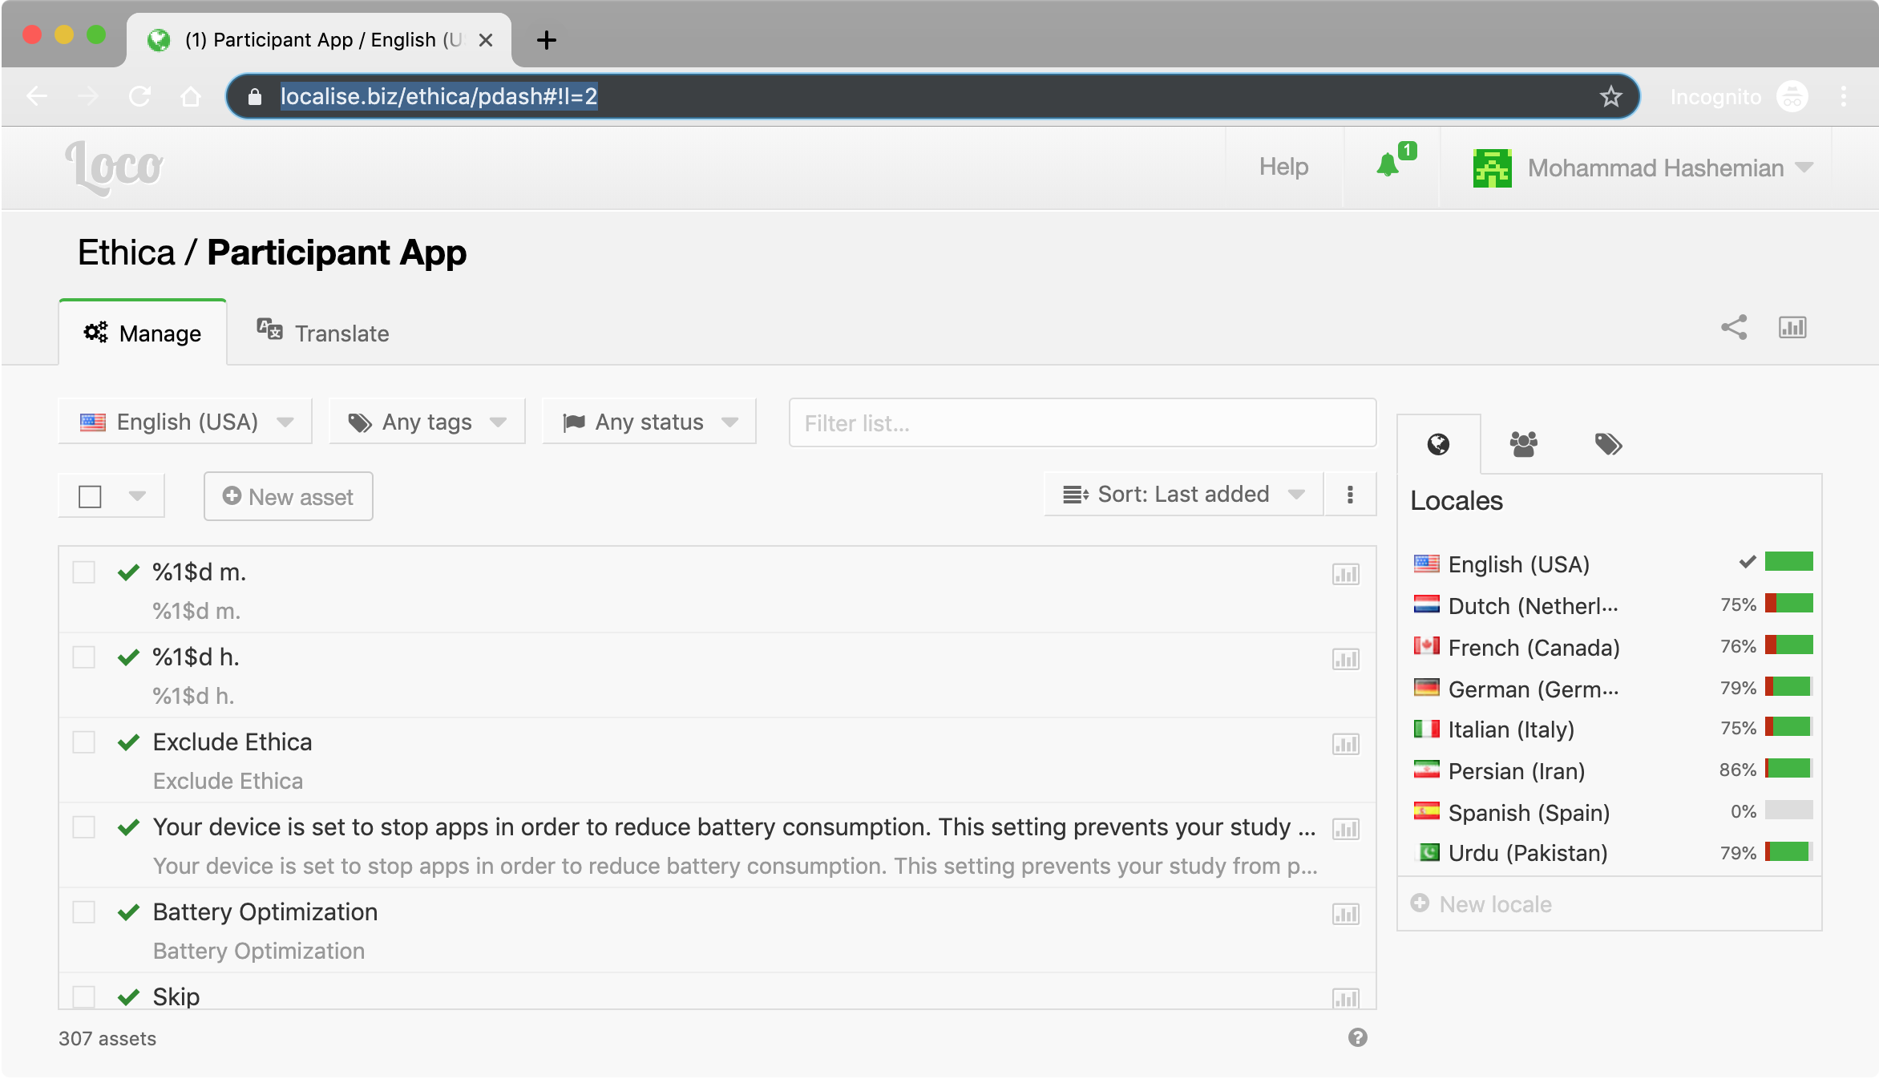Switch to the Translate tab
Screen dimensions: 1879x1079
pyautogui.click(x=323, y=333)
